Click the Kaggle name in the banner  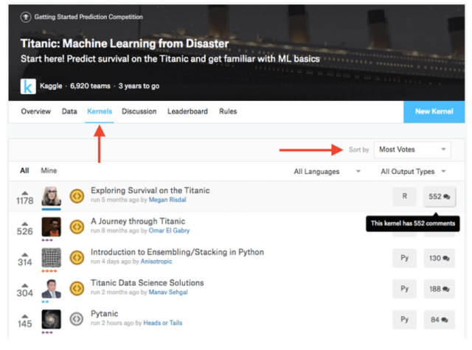point(51,86)
